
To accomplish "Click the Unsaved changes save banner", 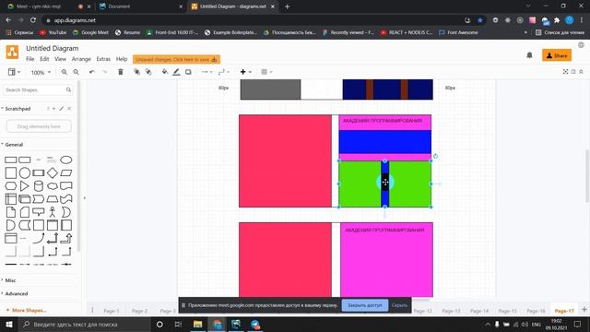I will click(x=176, y=59).
